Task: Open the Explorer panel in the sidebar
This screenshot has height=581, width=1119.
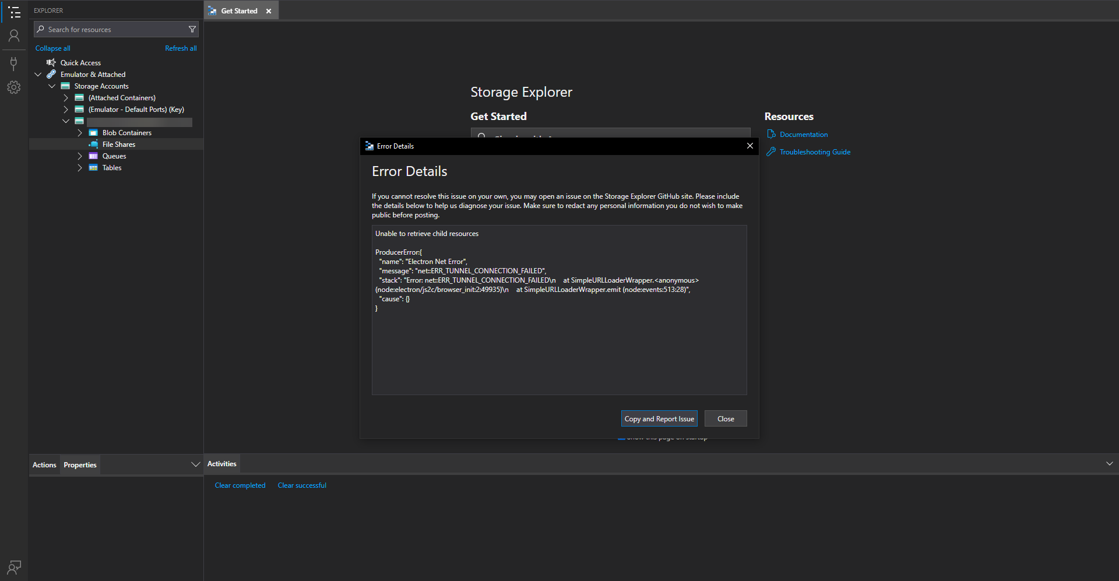Action: [x=14, y=12]
